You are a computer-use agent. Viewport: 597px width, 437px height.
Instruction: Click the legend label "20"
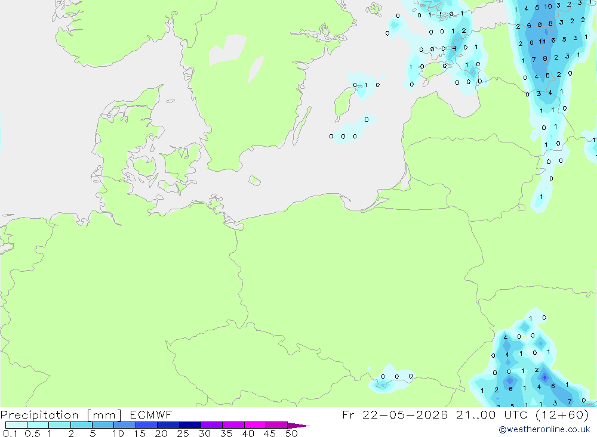click(x=161, y=433)
